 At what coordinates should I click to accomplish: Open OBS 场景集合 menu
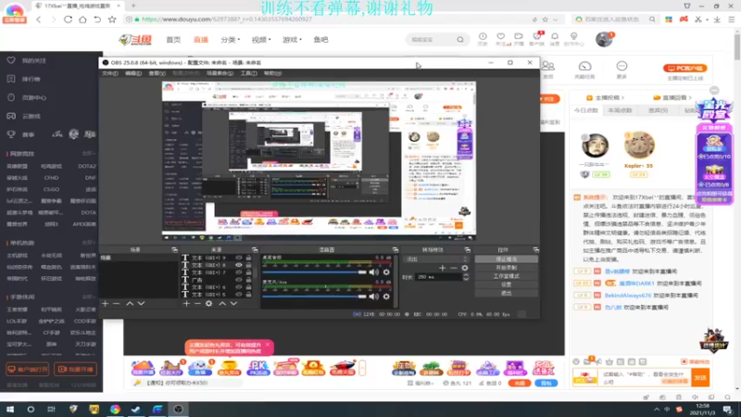tap(220, 73)
